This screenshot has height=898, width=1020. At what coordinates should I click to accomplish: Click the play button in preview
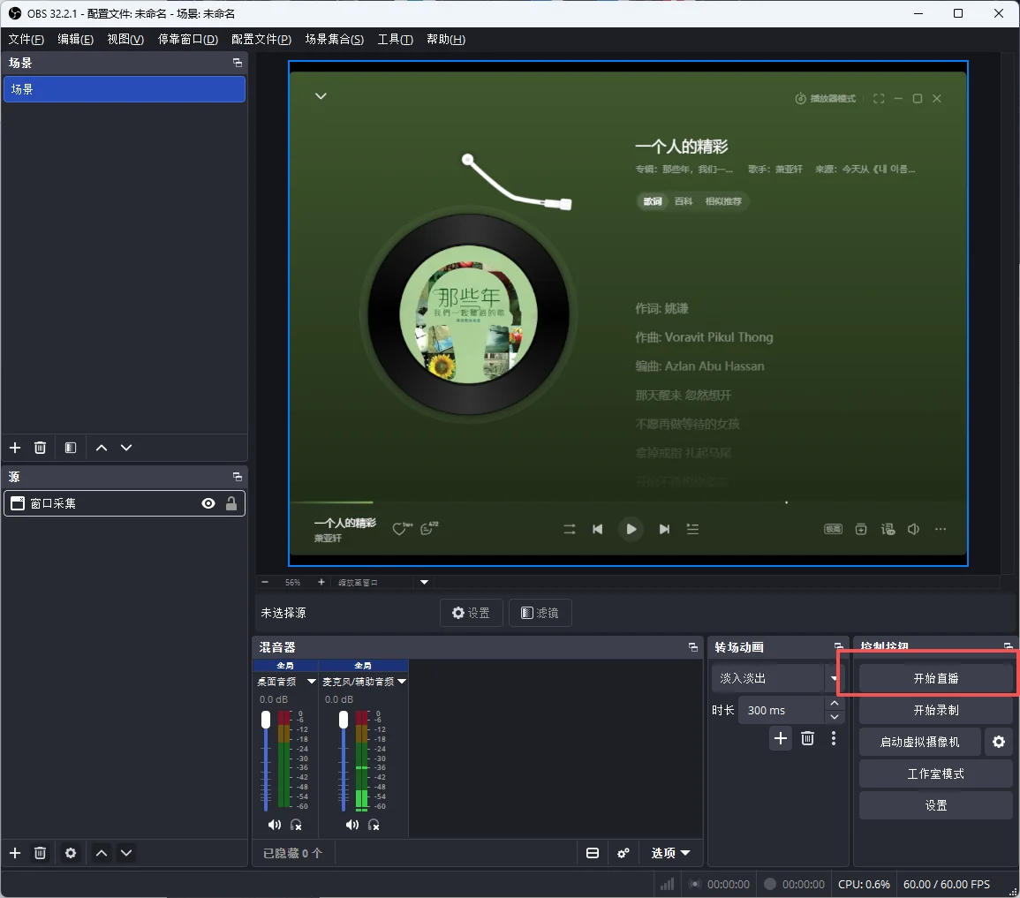click(x=631, y=529)
